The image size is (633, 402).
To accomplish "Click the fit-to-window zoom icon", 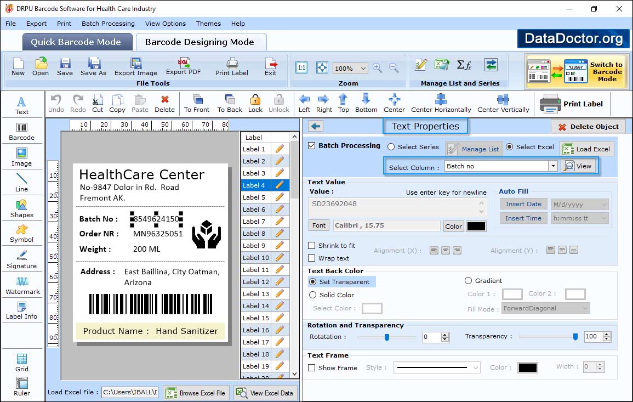I will [x=322, y=67].
